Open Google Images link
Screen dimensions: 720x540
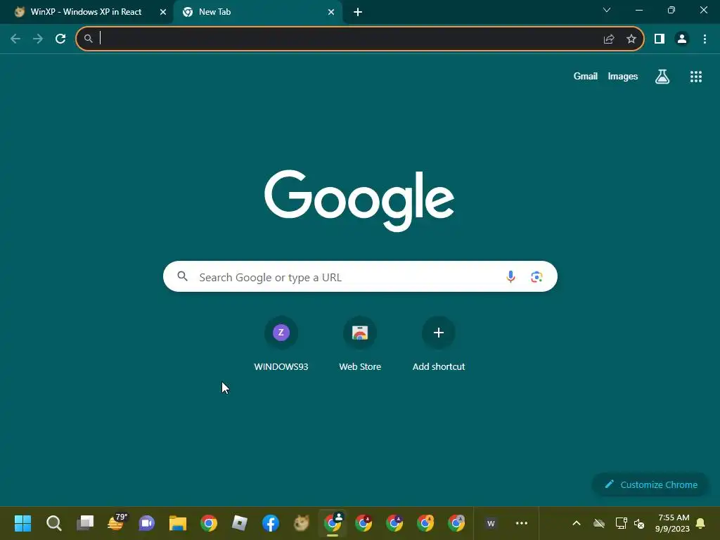pos(623,76)
